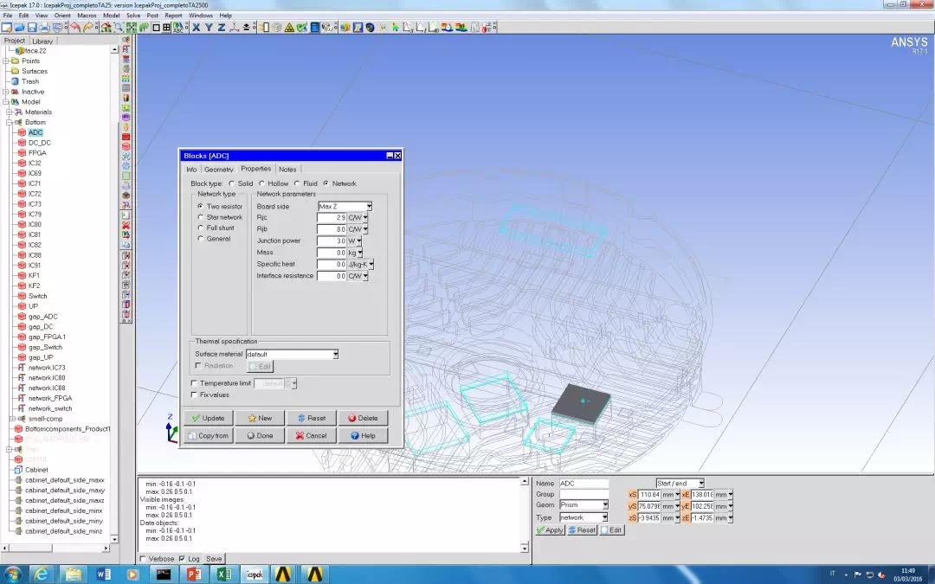This screenshot has height=584, width=935.
Task: Click the red X delete object icon
Action: 126,226
